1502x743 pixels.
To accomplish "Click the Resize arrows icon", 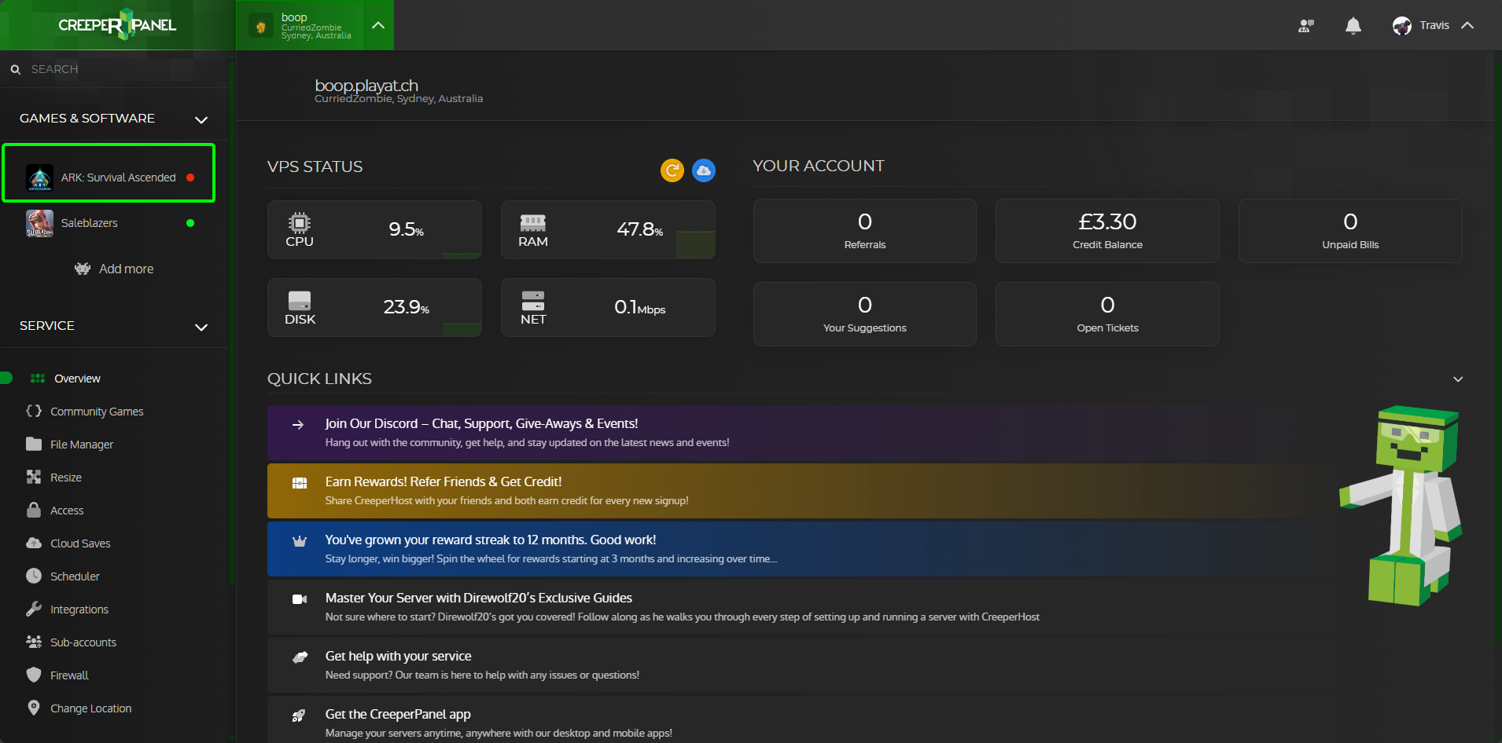I will click(34, 477).
